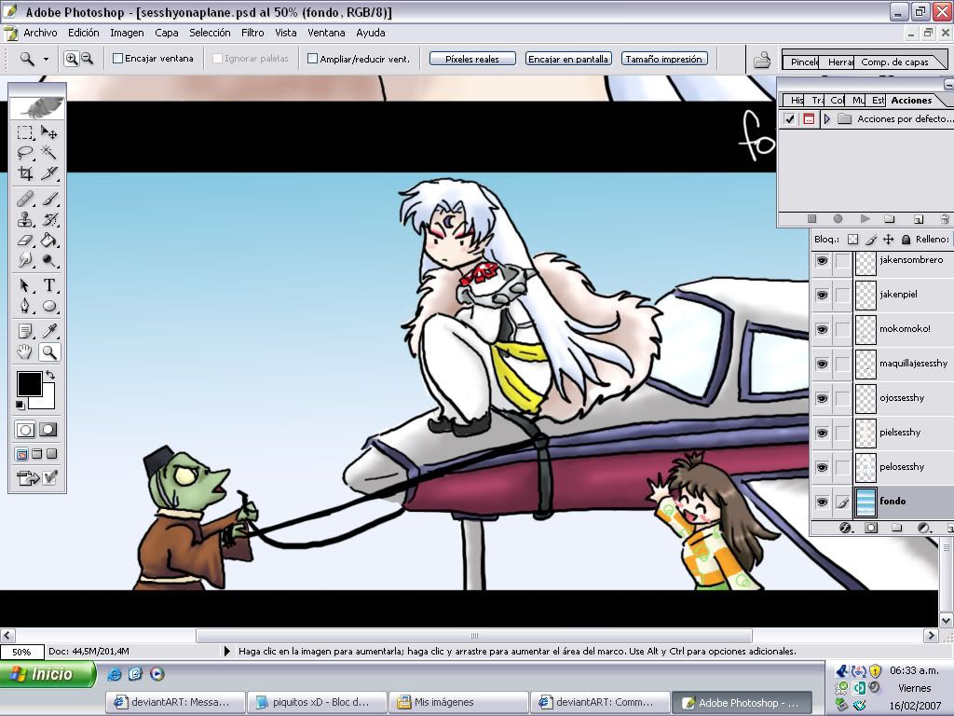Hide the pielsesshy layer

point(822,433)
